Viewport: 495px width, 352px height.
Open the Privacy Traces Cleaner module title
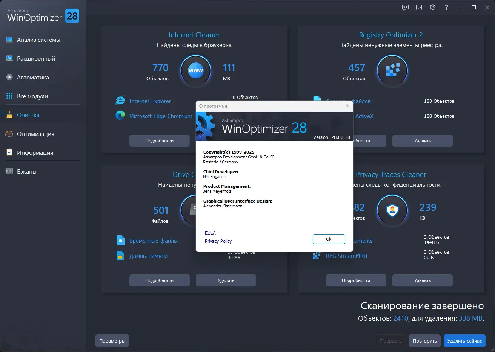tap(391, 175)
